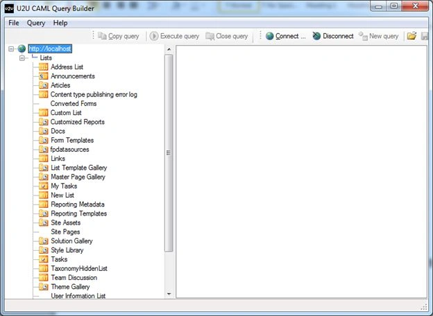Click the U2U application icon in title bar
Image resolution: width=433 pixels, height=316 pixels.
[x=9, y=8]
